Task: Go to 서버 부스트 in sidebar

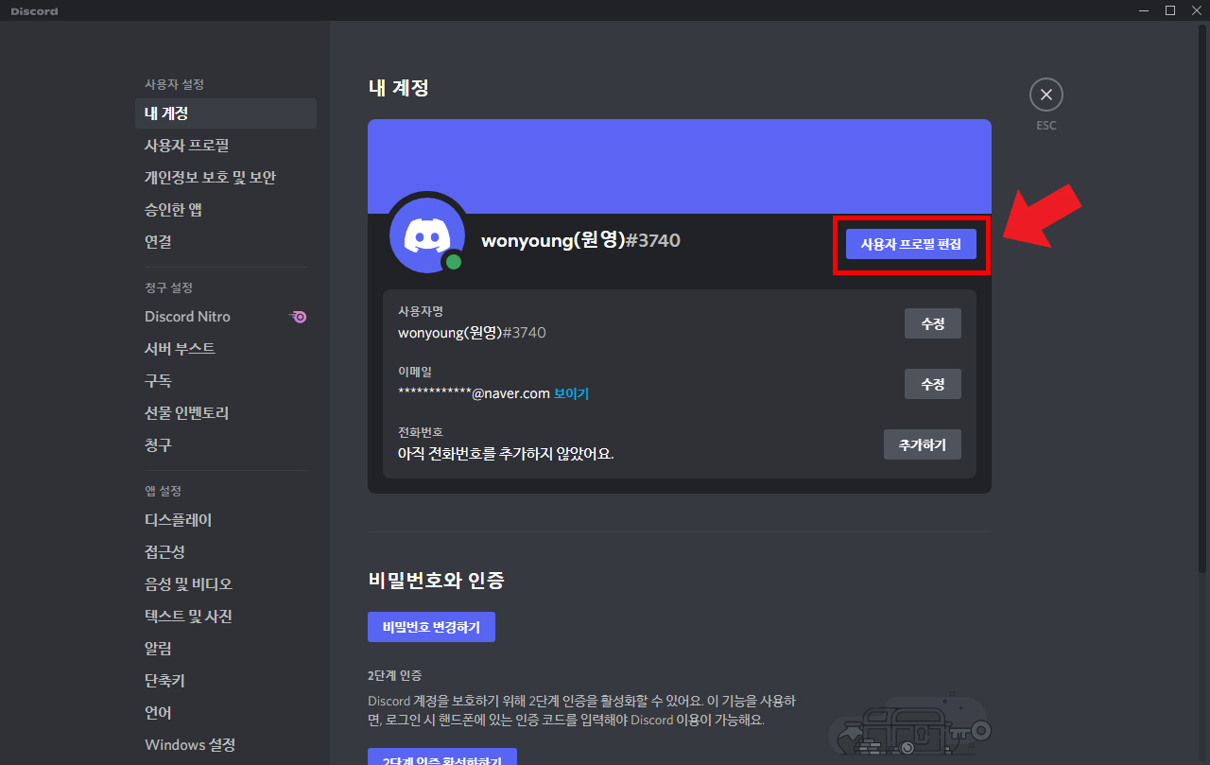Action: tap(226, 349)
